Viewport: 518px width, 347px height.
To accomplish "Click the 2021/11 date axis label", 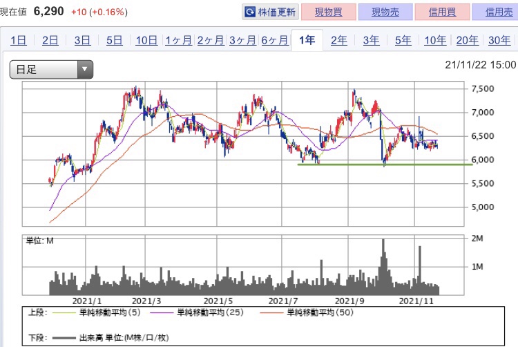I will tap(416, 301).
